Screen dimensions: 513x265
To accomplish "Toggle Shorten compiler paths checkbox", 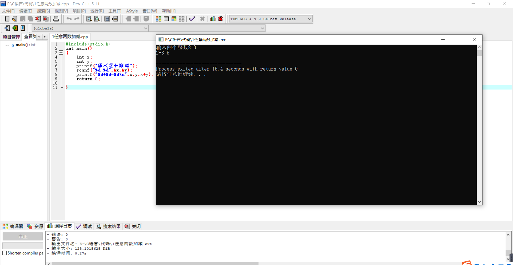I will 5,253.
